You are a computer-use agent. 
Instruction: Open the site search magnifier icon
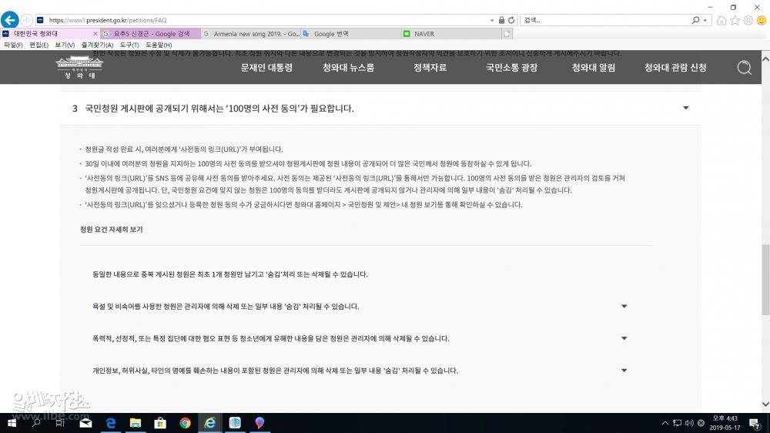[x=744, y=68]
